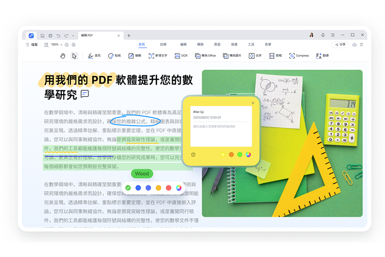
Task: Open the 翻譯 translate tool
Action: click(x=322, y=56)
